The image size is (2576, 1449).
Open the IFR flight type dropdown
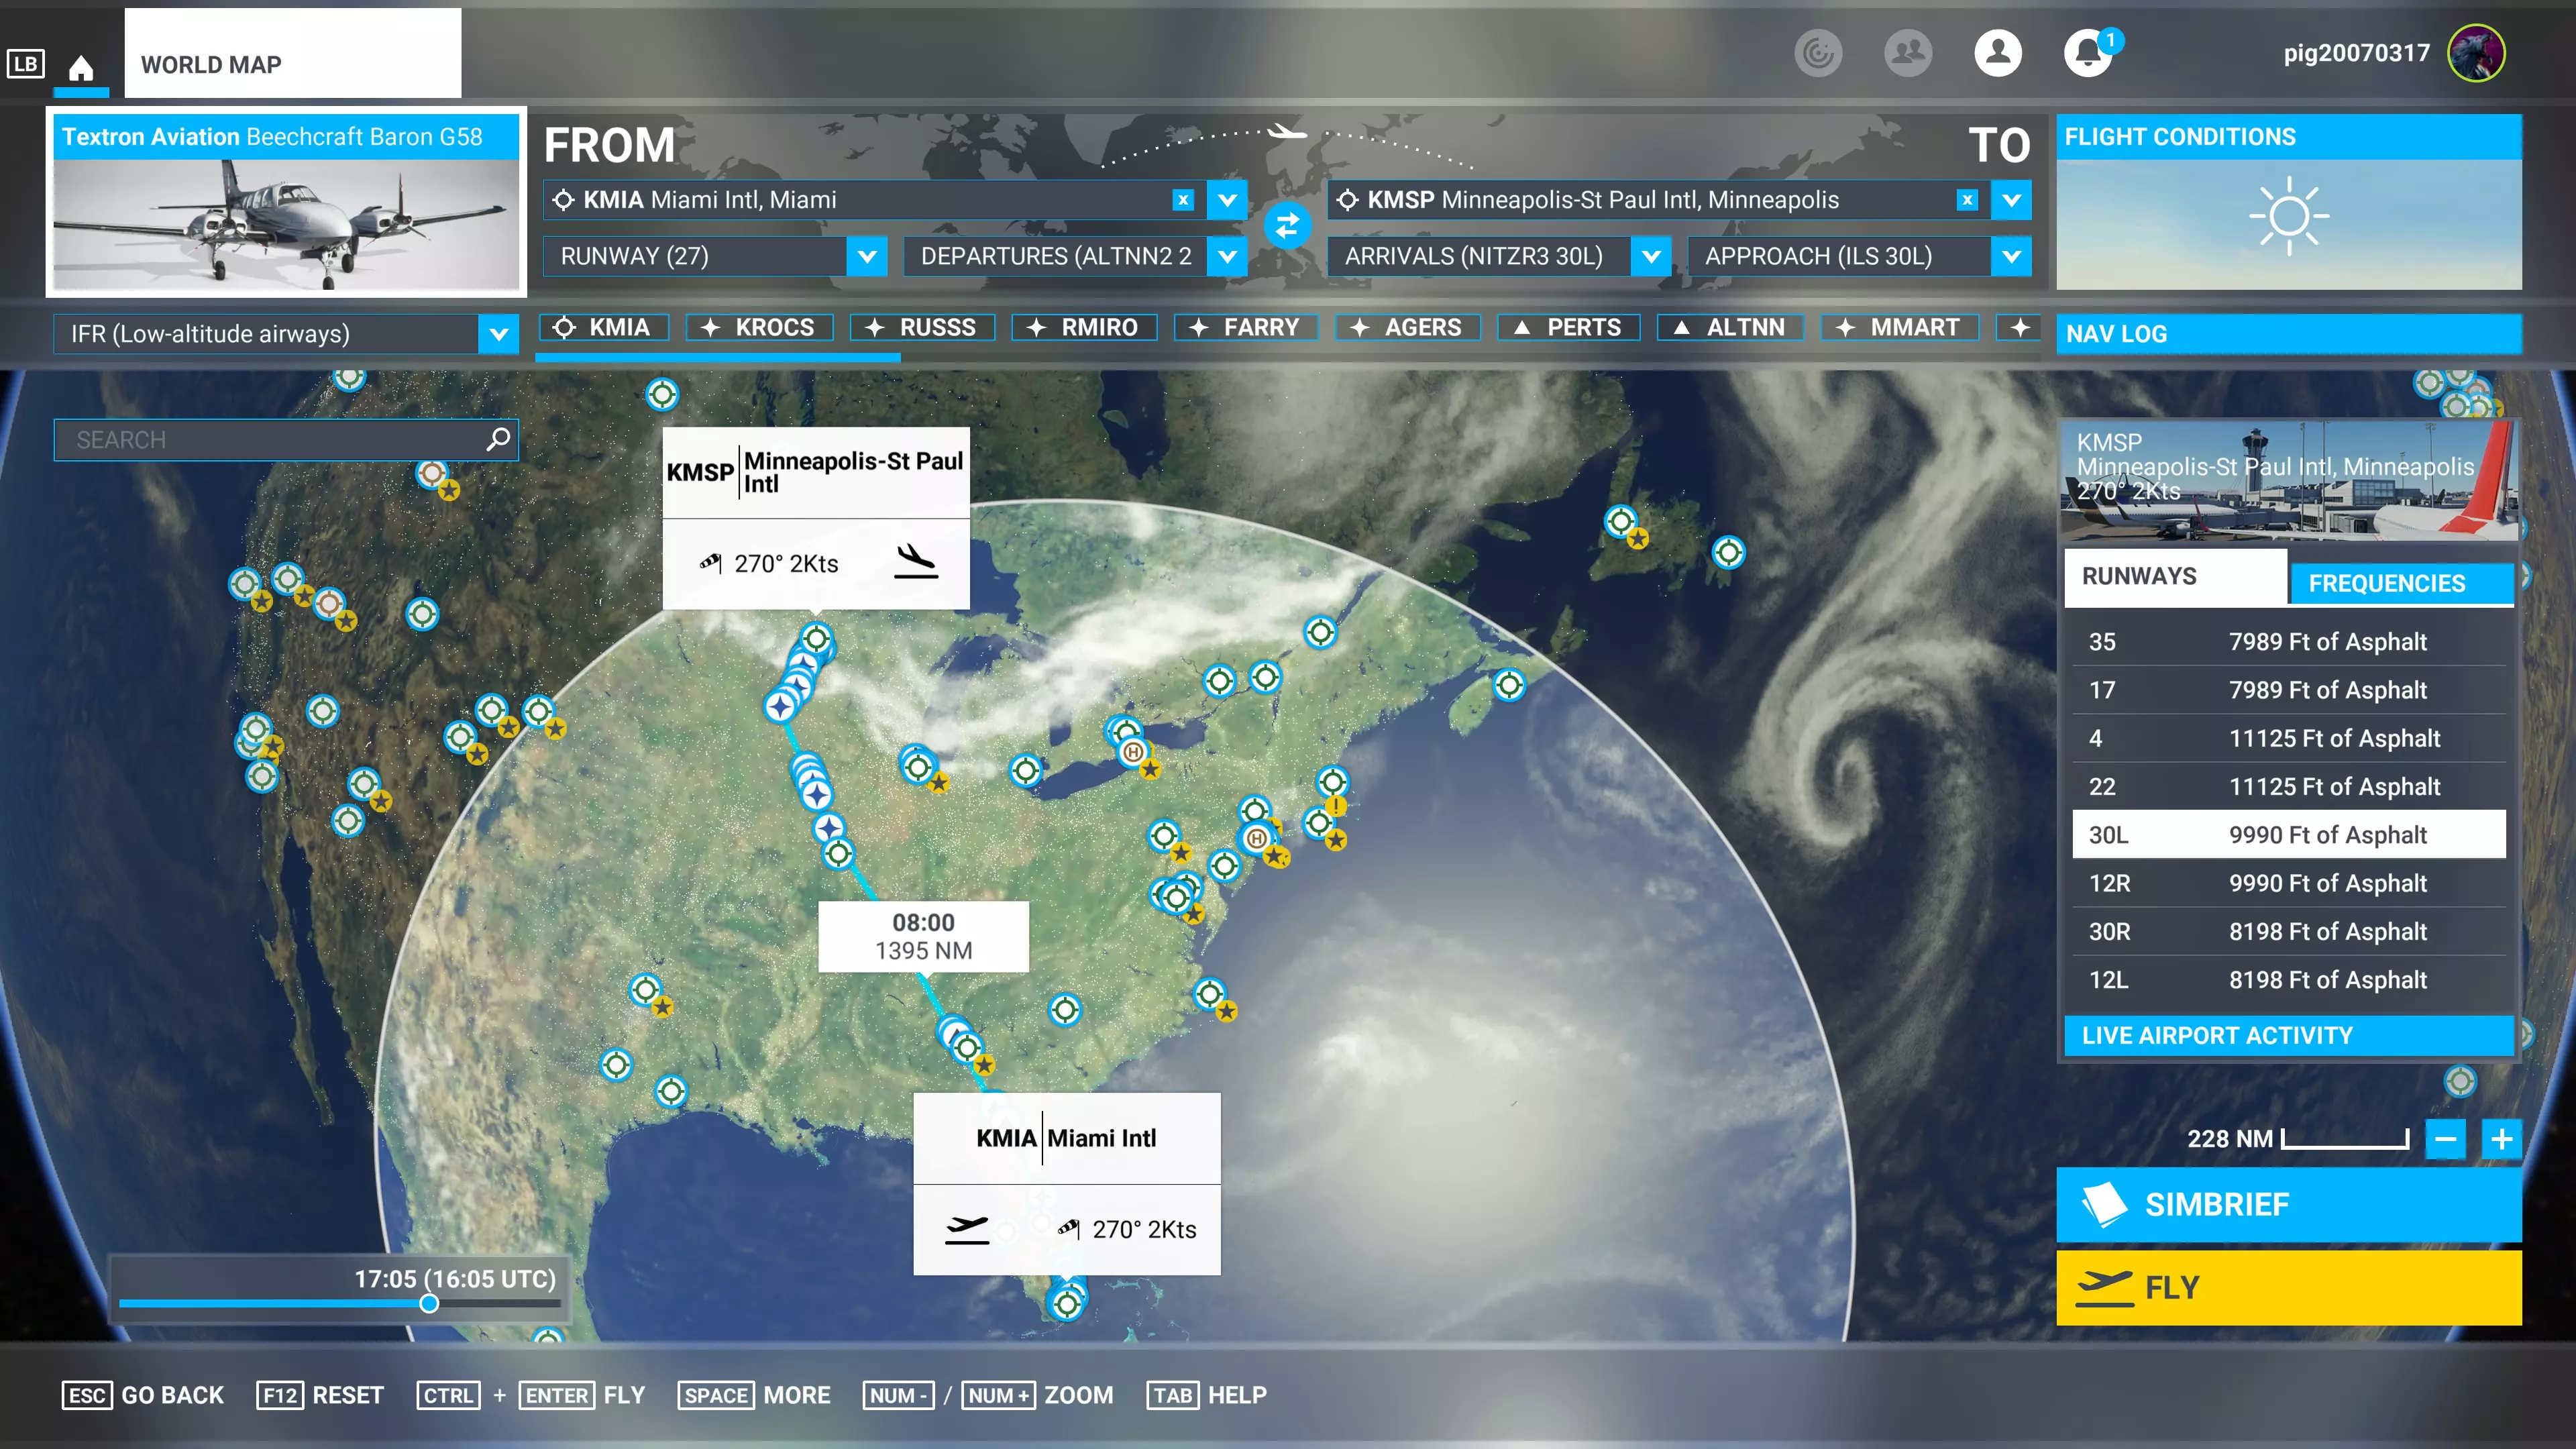(498, 334)
